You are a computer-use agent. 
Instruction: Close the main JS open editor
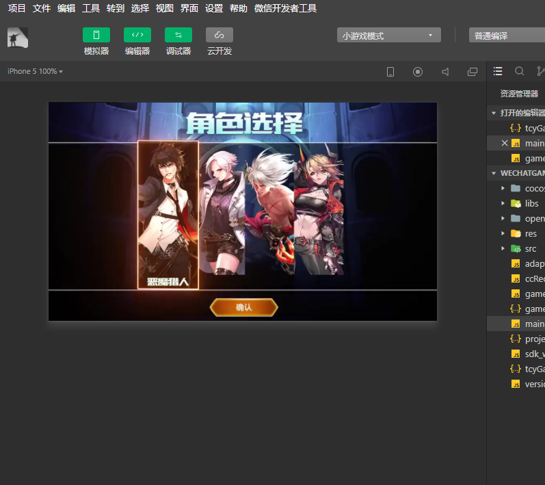pyautogui.click(x=505, y=143)
